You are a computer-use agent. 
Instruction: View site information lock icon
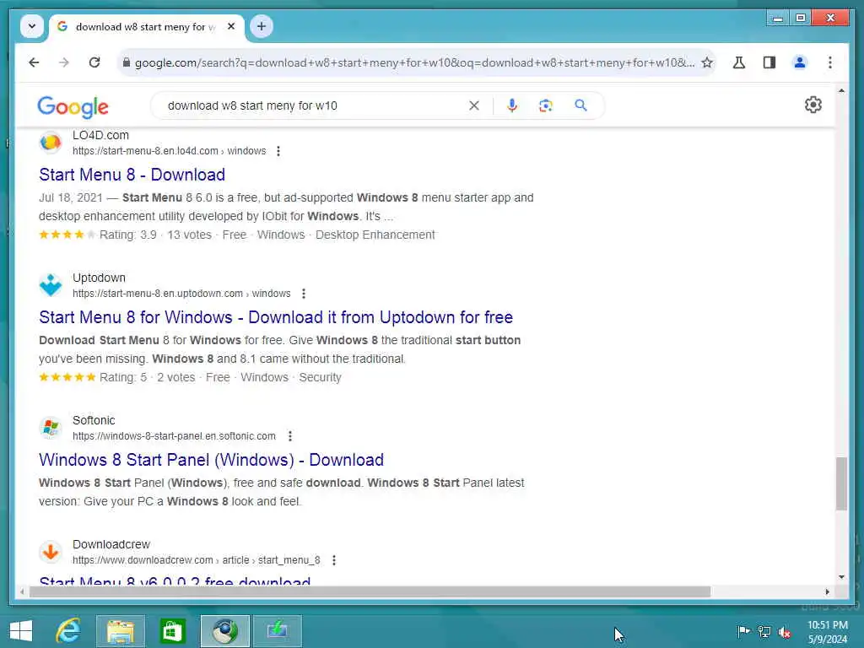(127, 62)
